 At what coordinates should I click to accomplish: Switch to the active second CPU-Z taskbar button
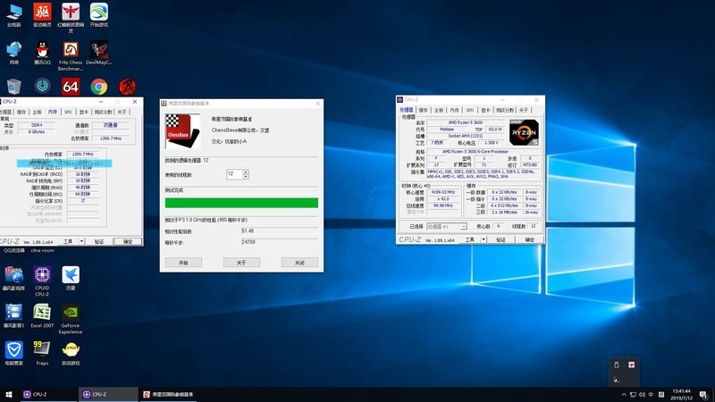[x=107, y=394]
